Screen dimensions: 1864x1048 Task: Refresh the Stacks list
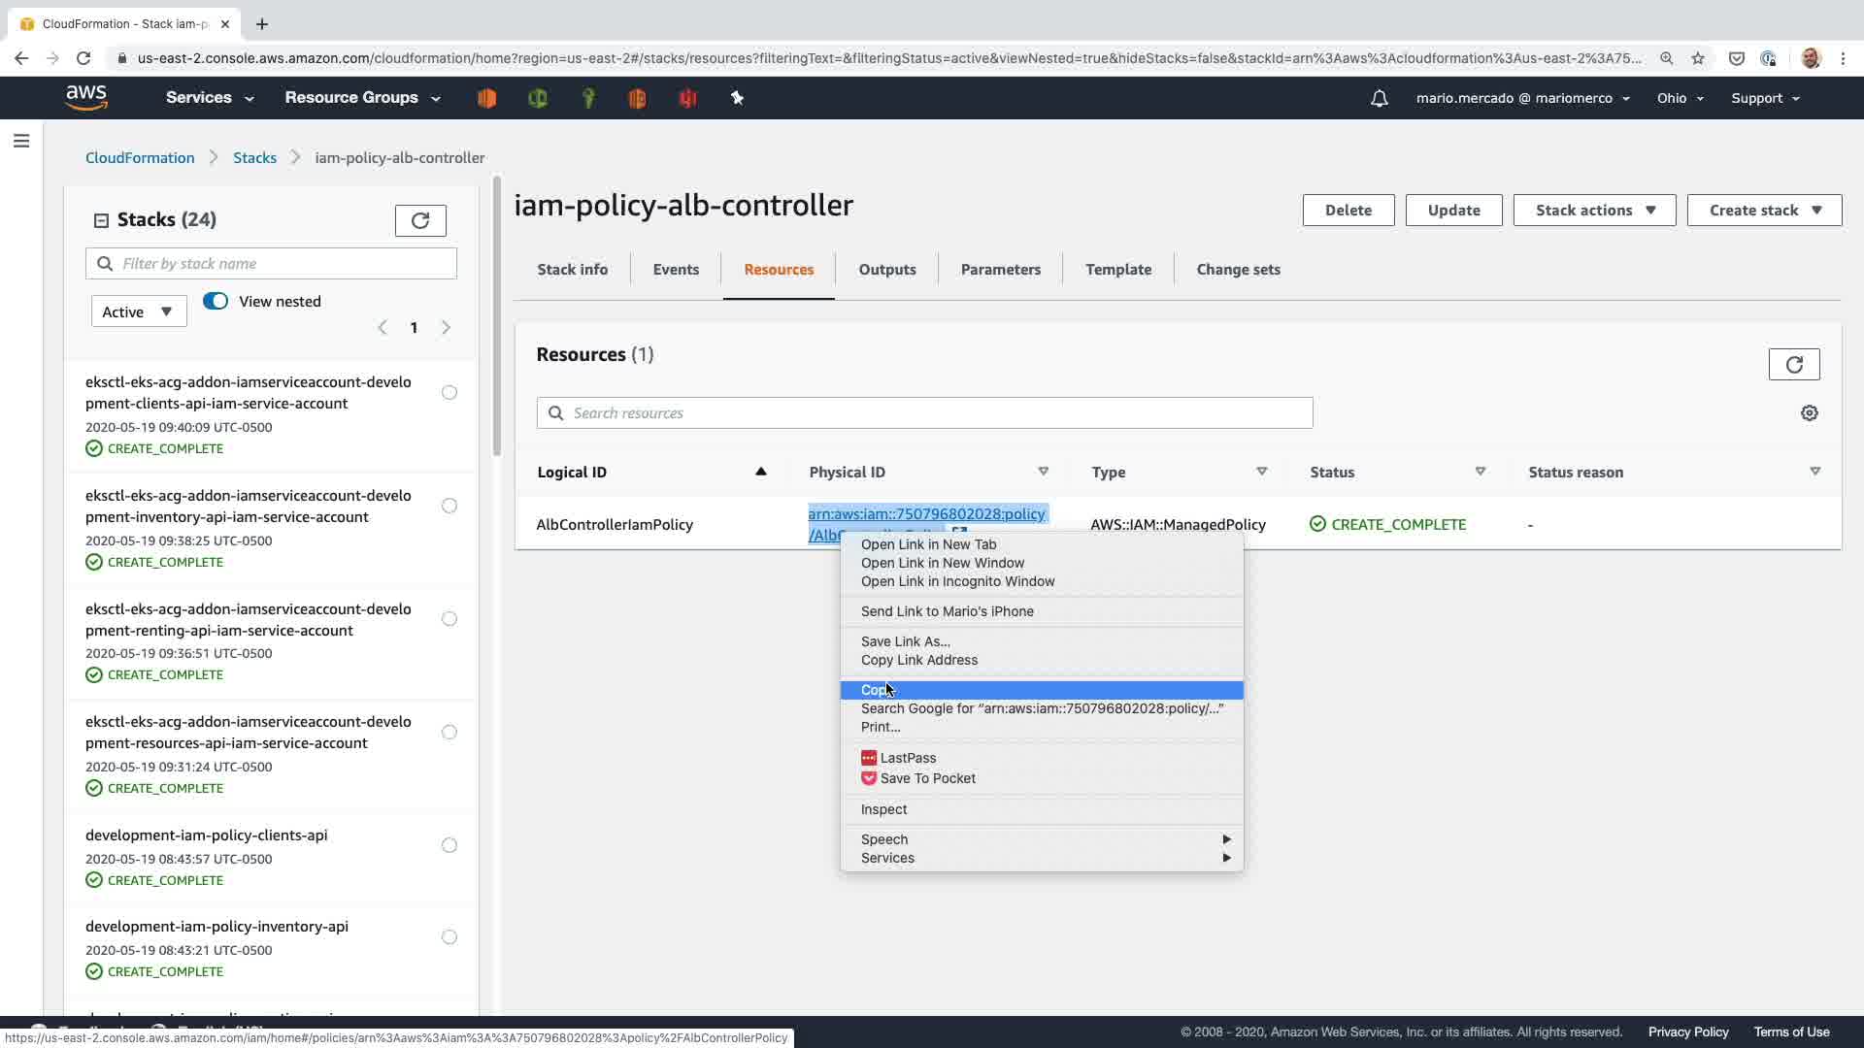pyautogui.click(x=419, y=220)
